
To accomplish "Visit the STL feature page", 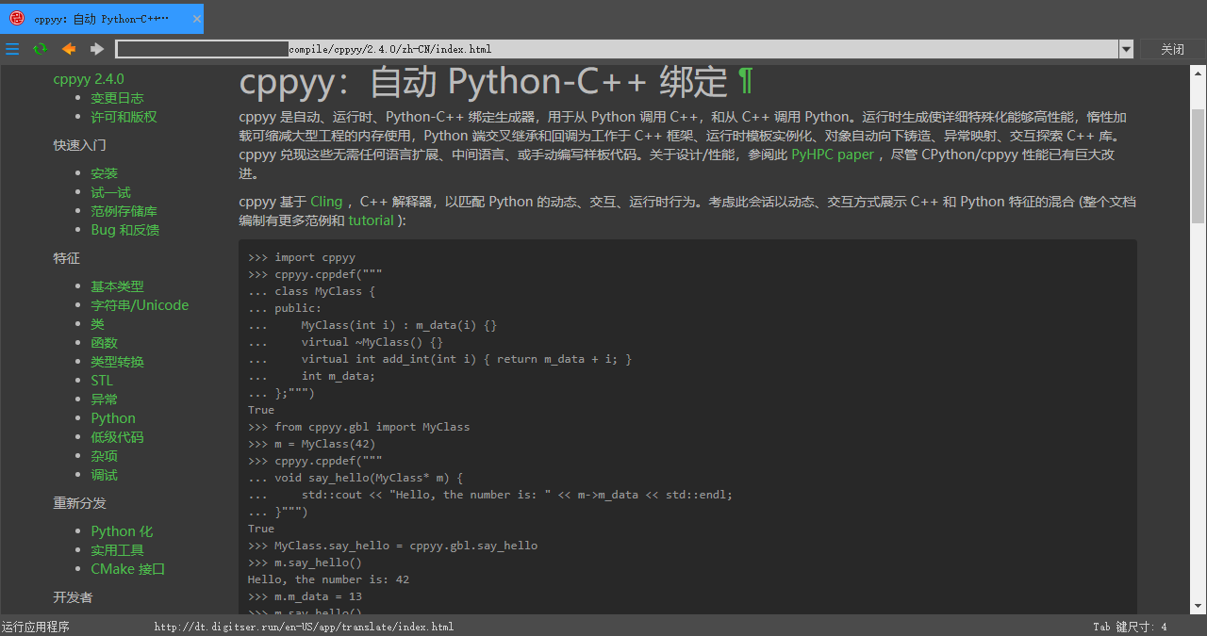I will [101, 380].
